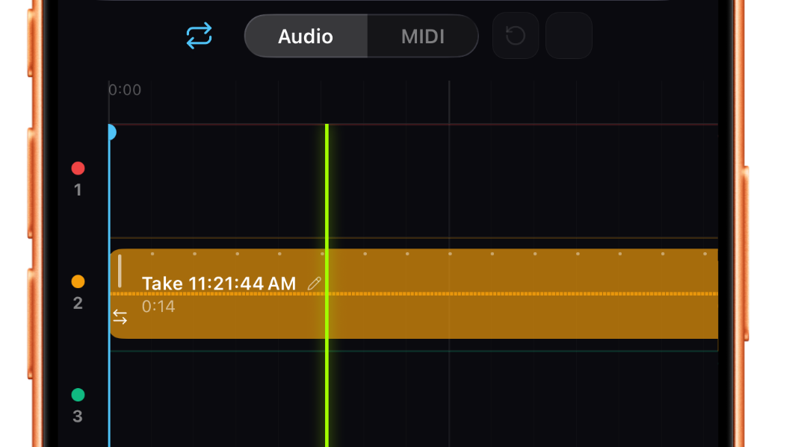804x447 pixels.
Task: Click the swap arrows icon on the clip
Action: (120, 317)
